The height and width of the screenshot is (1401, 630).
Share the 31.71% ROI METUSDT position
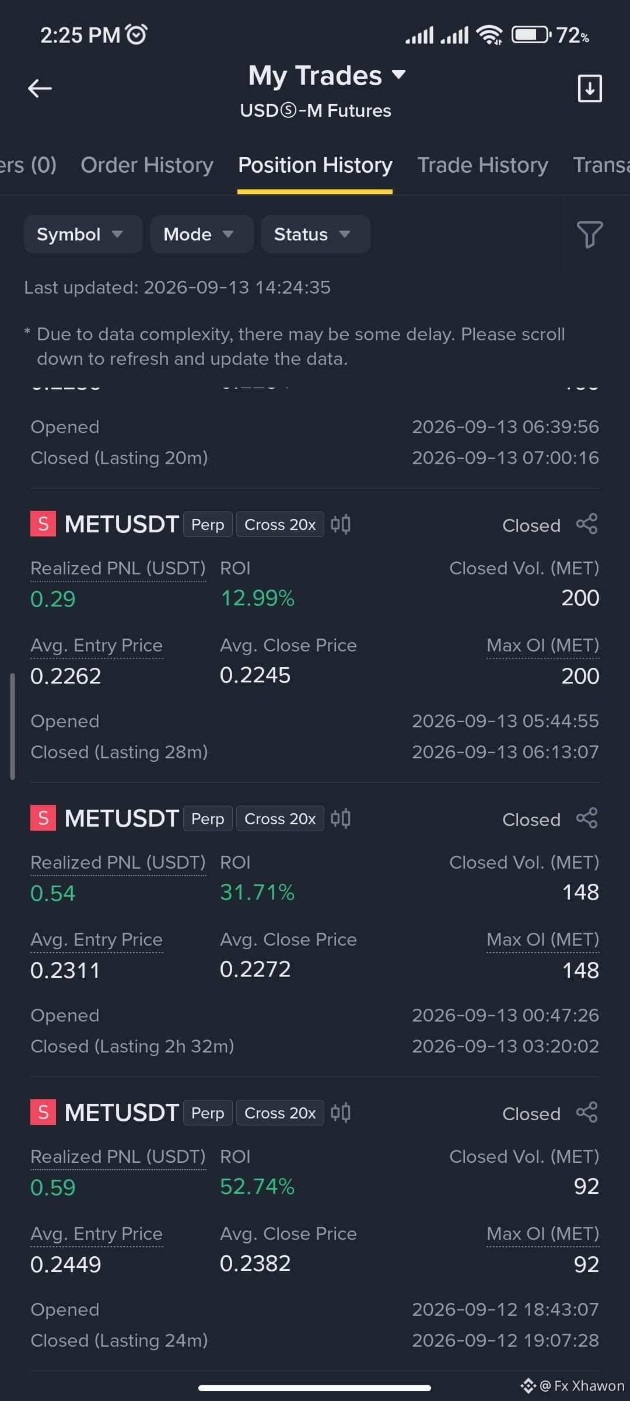coord(587,818)
